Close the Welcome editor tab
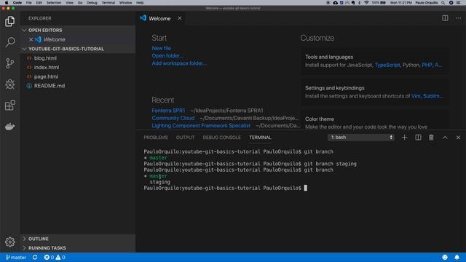The image size is (466, 262). click(x=180, y=18)
